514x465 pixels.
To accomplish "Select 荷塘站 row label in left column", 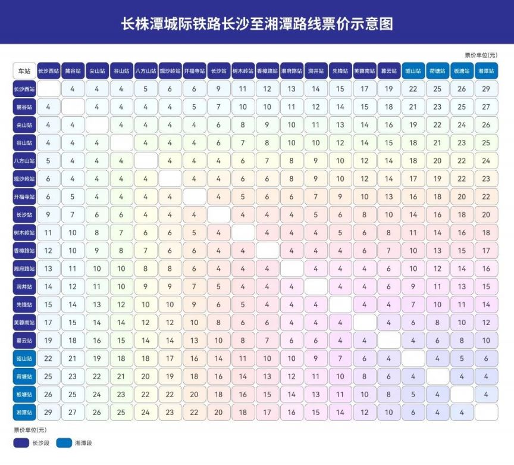I will point(24,376).
